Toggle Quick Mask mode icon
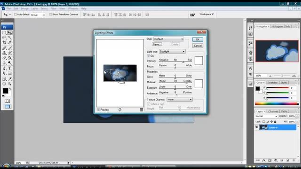Image resolution: width=301 pixels, height=169 pixels. [x=8, y=101]
